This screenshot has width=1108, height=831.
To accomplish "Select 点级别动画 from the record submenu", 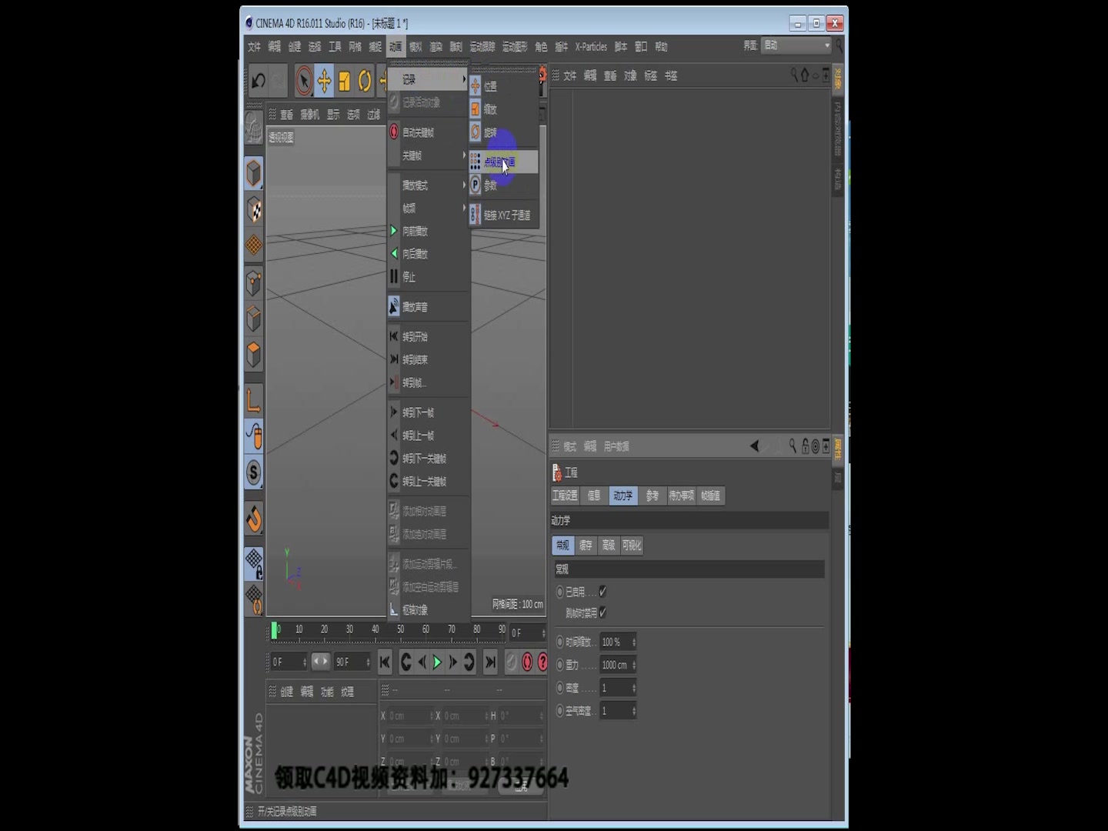I will [500, 162].
